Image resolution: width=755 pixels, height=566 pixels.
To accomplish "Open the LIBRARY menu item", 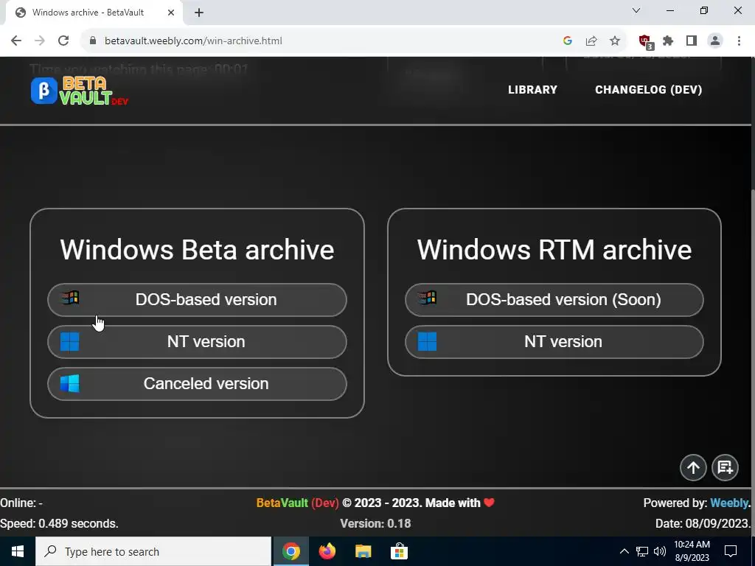I will (x=532, y=89).
